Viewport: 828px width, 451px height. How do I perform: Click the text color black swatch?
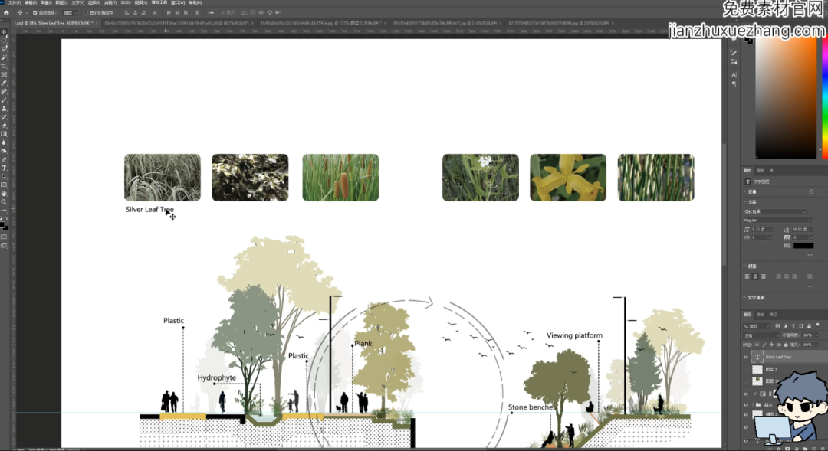(x=803, y=246)
